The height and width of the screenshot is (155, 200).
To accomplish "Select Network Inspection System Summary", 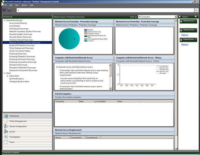I will (25, 32).
